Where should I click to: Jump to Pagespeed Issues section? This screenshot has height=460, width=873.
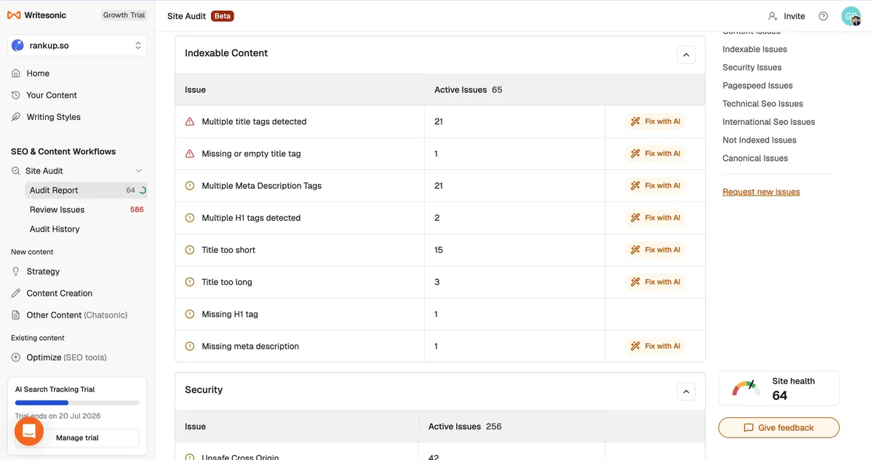pos(757,86)
